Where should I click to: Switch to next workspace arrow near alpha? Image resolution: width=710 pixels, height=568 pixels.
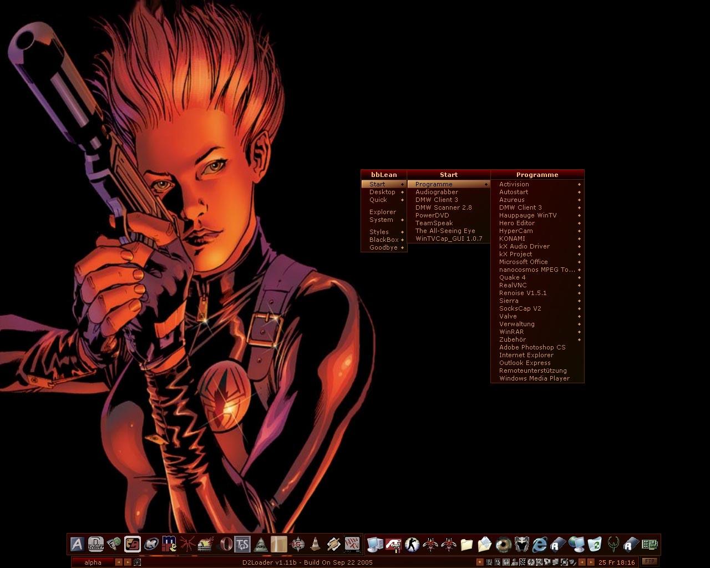point(128,562)
